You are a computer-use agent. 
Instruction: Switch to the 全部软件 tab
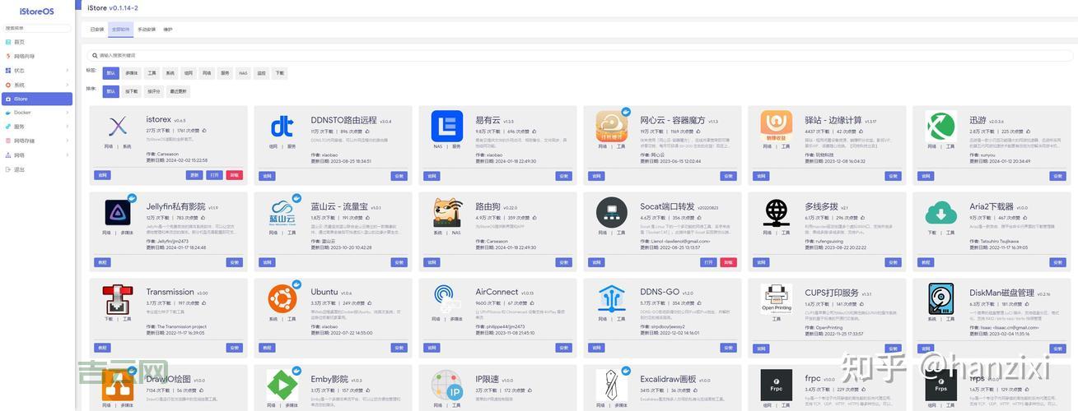click(121, 29)
